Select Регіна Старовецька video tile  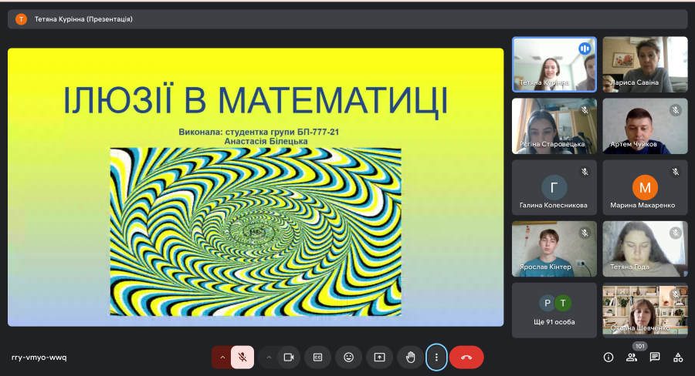coord(554,126)
